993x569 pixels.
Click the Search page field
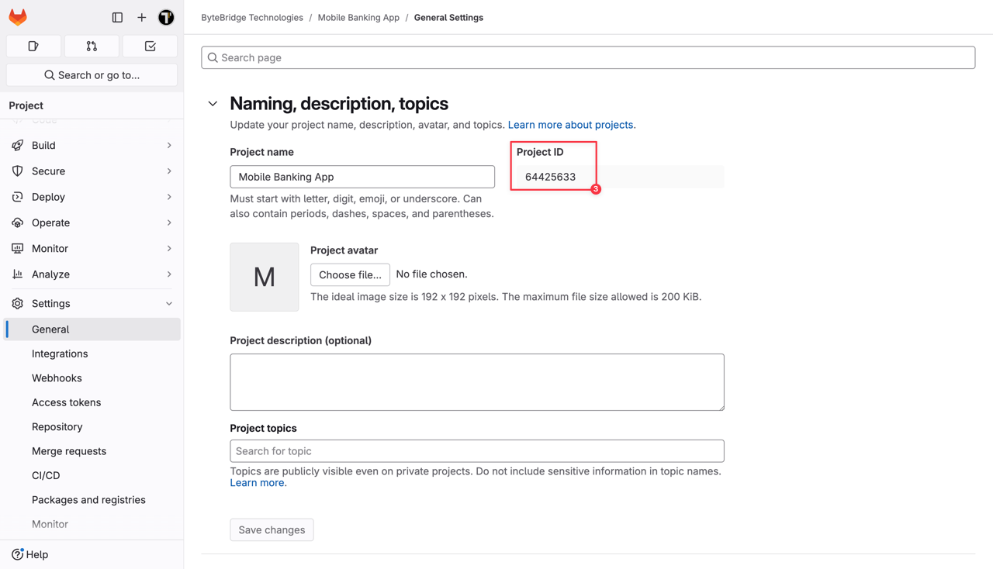tap(587, 57)
